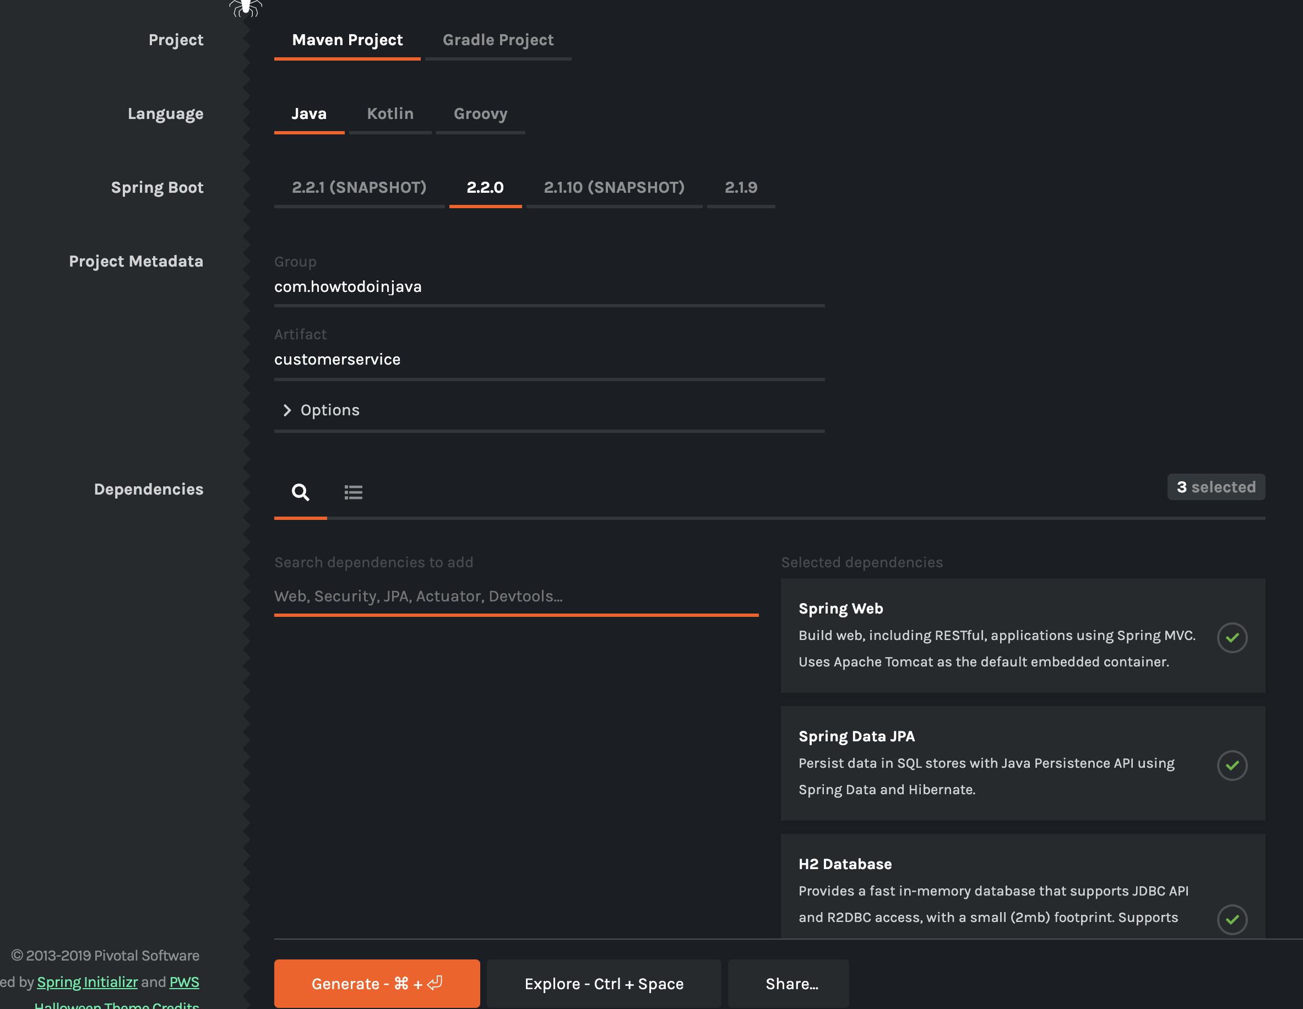
Task: Click the search dependencies magnifier icon
Action: coord(300,492)
